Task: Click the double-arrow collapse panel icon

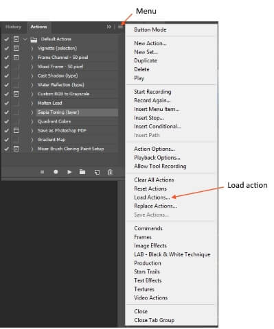Action: (109, 27)
